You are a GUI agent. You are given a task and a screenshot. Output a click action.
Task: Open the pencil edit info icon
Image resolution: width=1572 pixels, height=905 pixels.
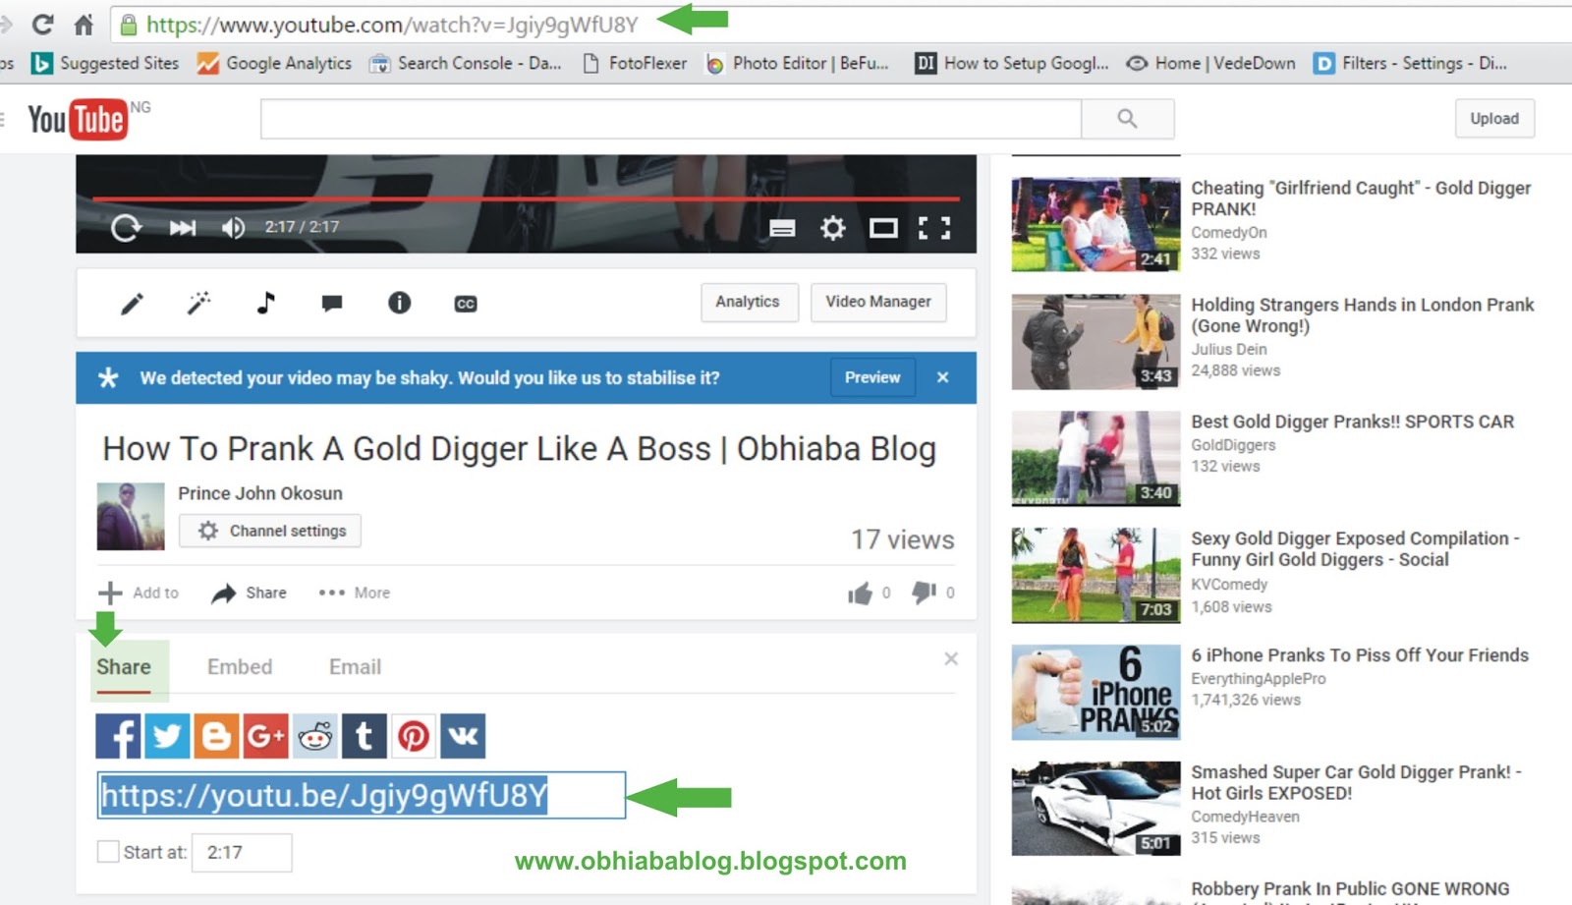[132, 304]
